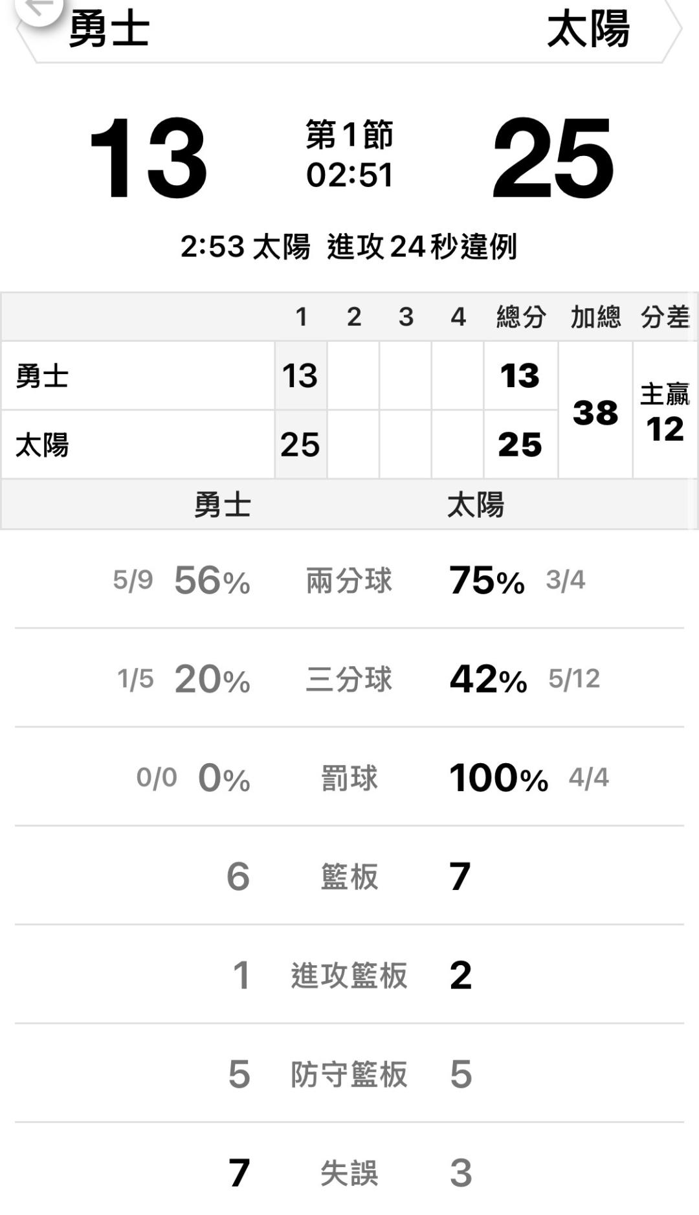This screenshot has height=1215, width=699.
Task: Tap the 主贏 12 point-difference cell
Action: [665, 412]
